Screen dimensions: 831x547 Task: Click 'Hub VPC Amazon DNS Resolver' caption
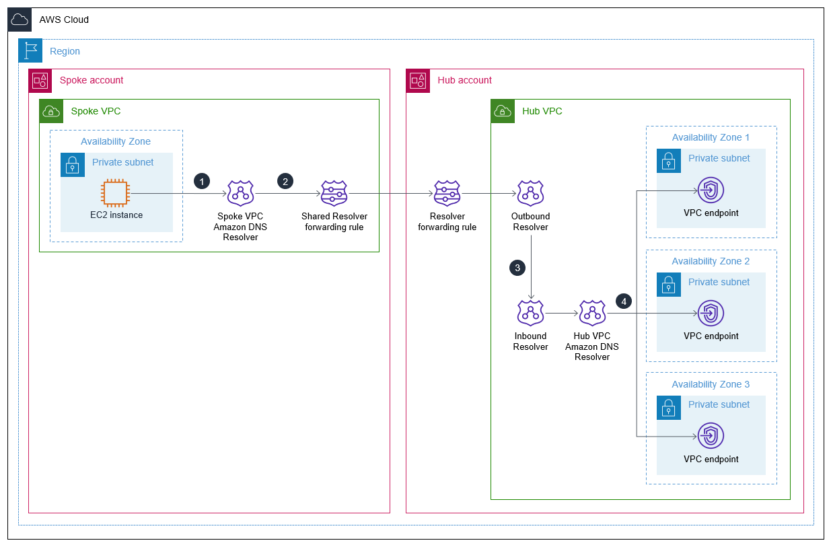(x=592, y=347)
